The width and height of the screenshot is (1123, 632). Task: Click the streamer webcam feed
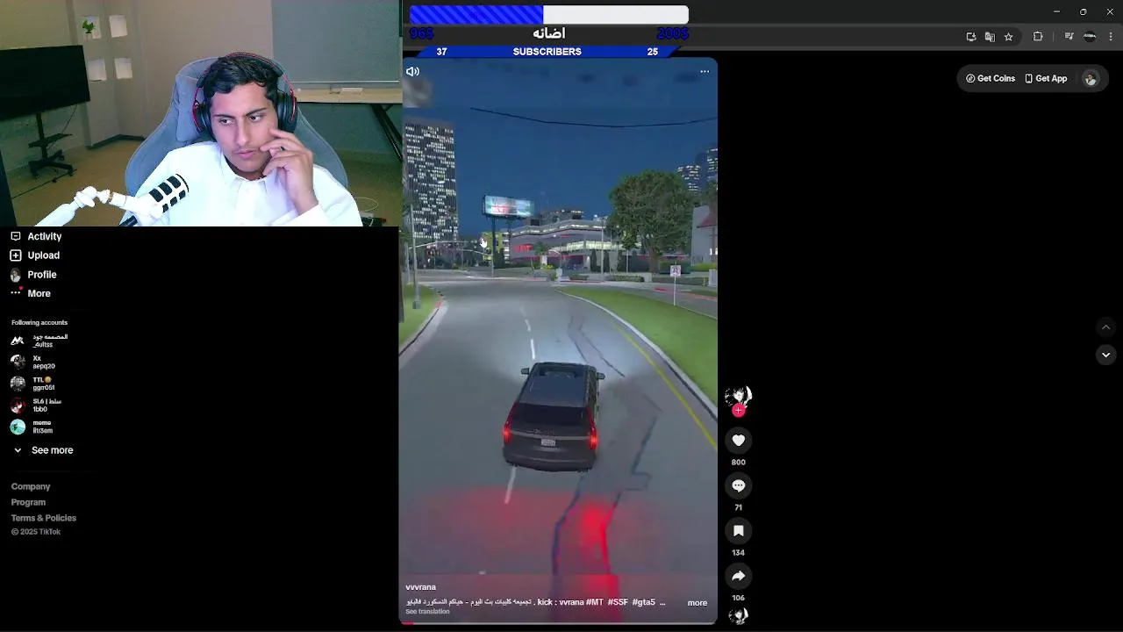point(200,113)
